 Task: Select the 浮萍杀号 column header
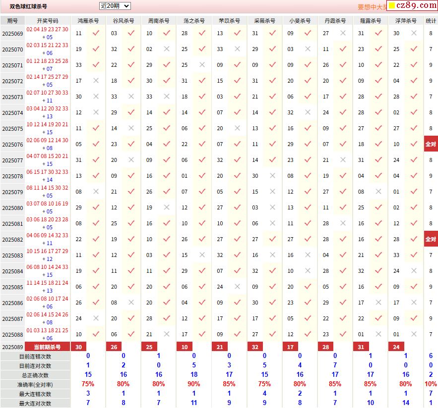[406, 21]
